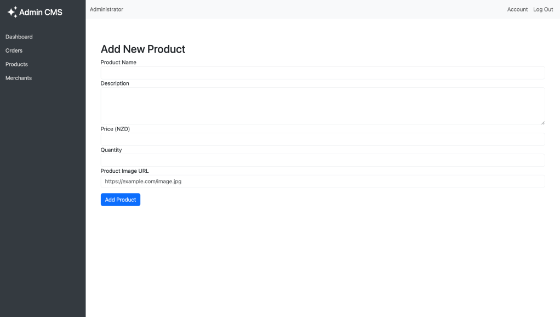Screen dimensions: 560x317
Task: Click the Price (NZD) label
Action: [115, 129]
